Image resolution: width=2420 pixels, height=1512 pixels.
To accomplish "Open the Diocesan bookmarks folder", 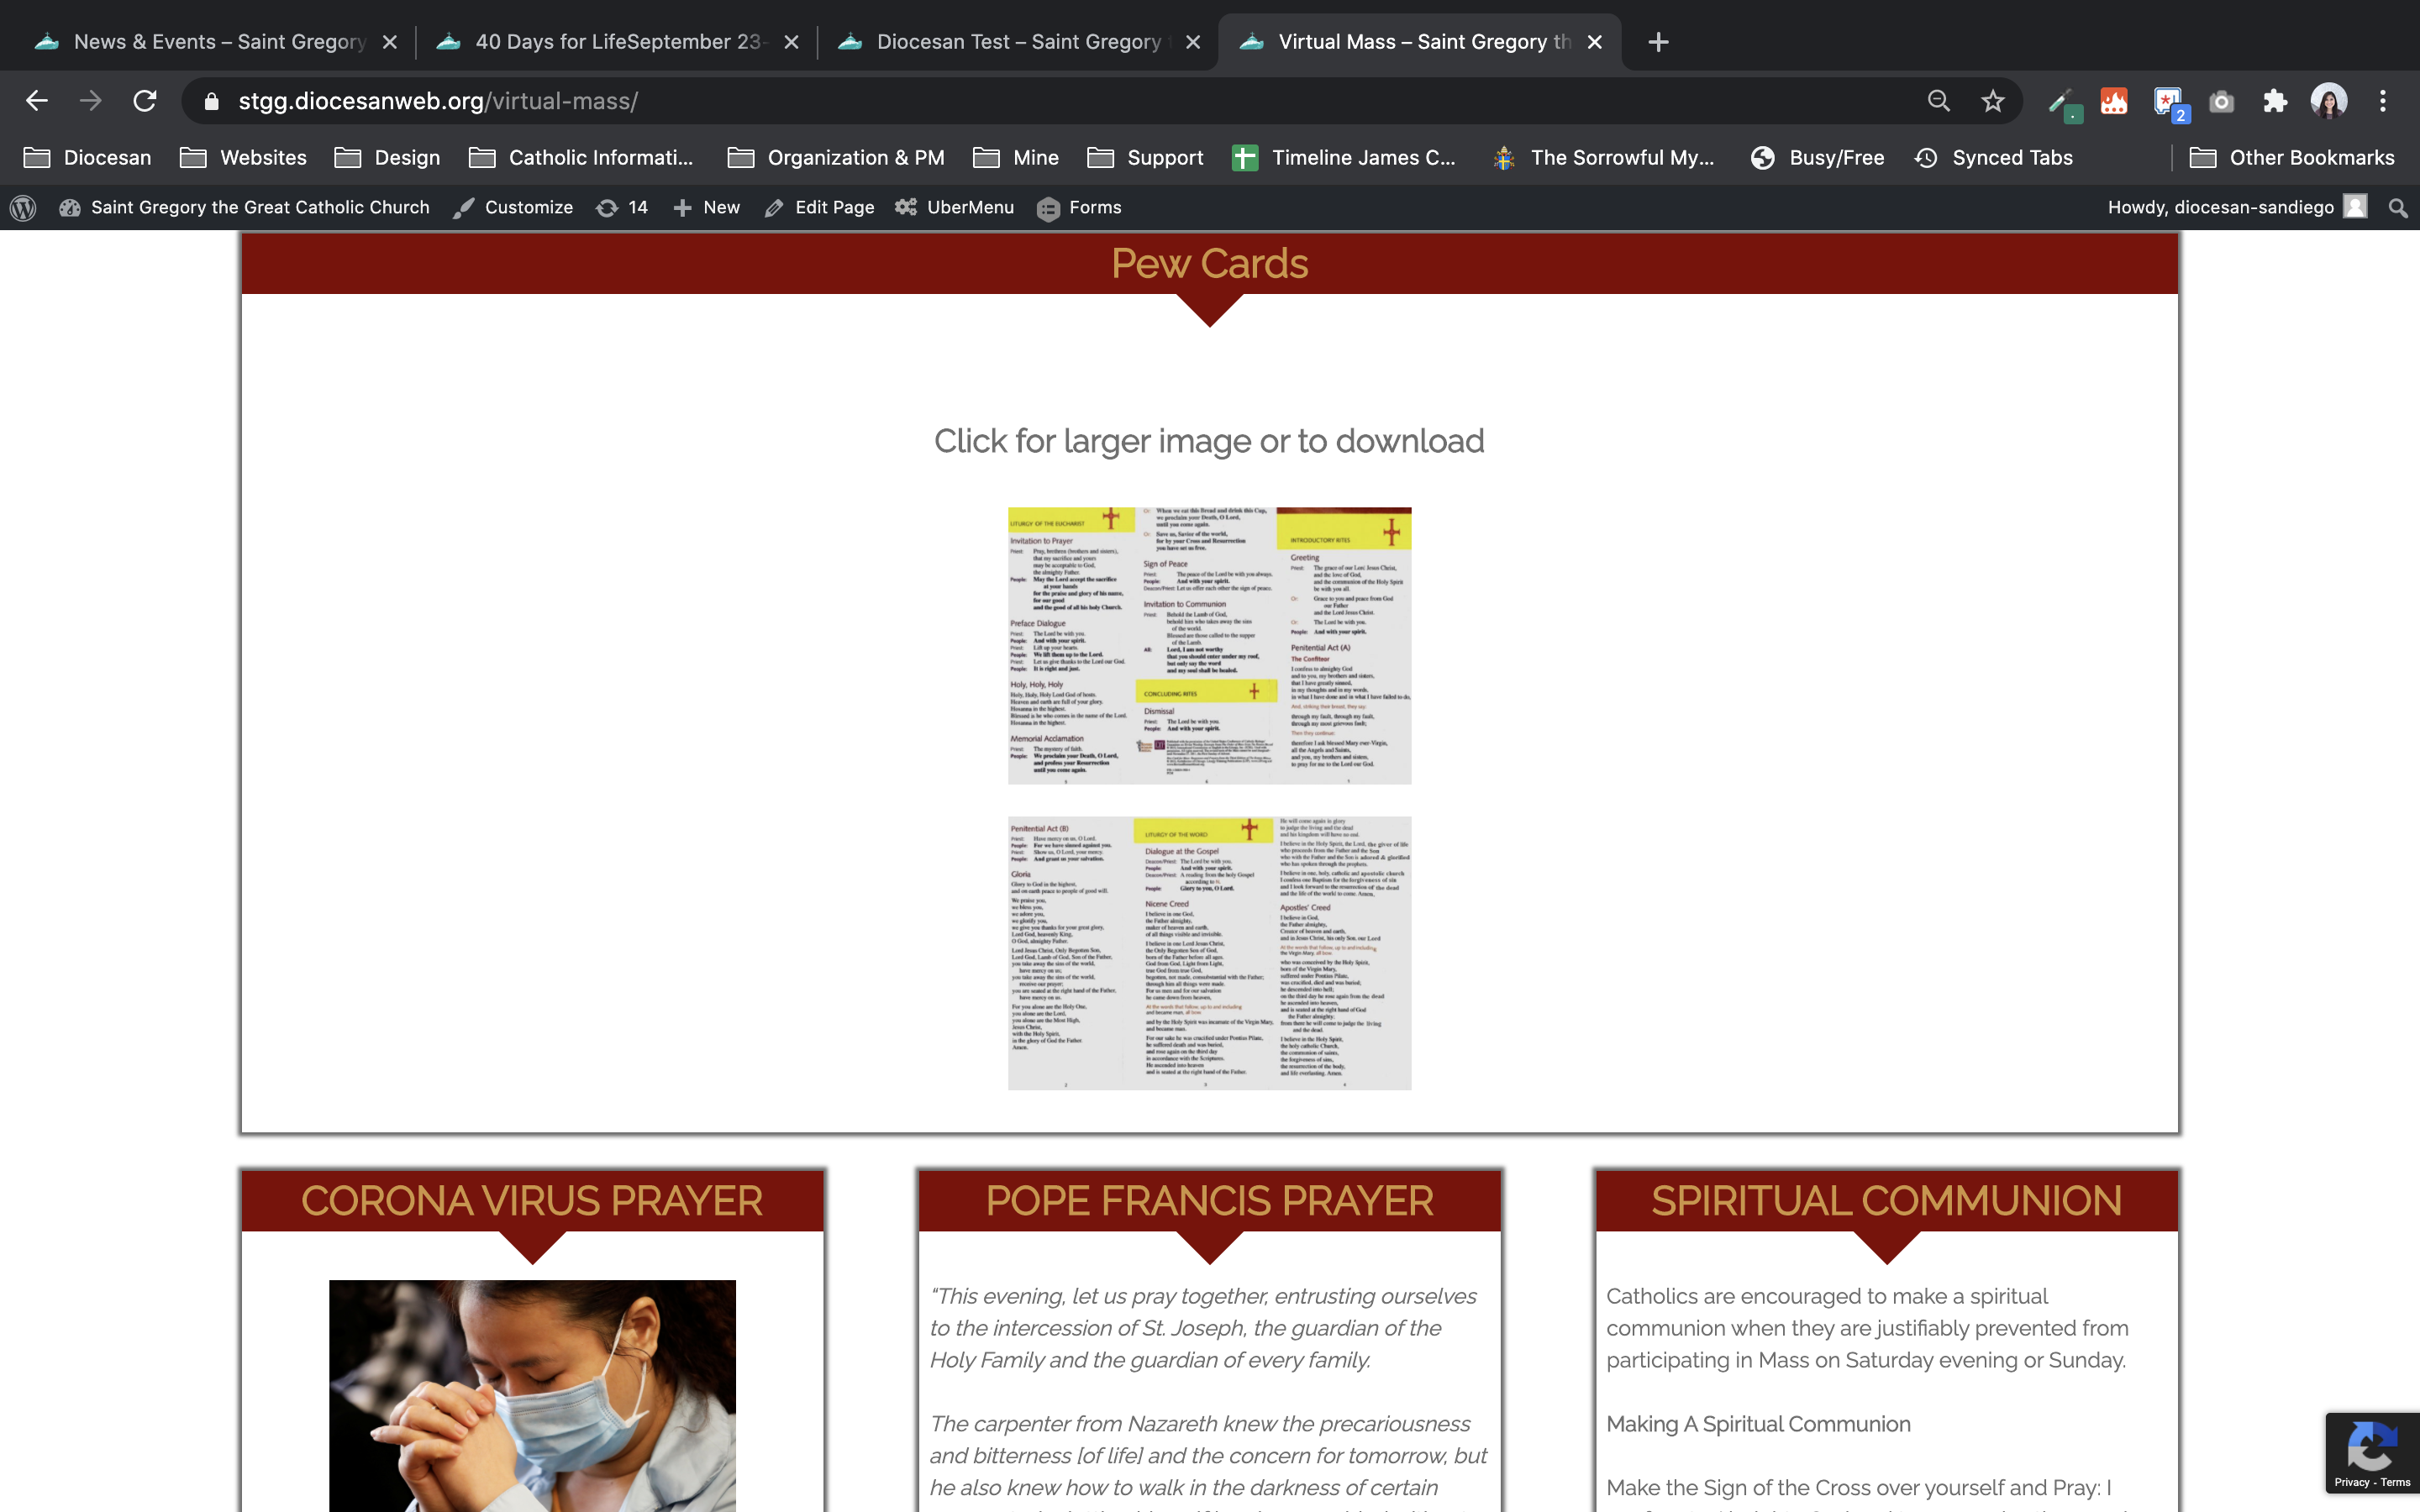I will point(88,157).
